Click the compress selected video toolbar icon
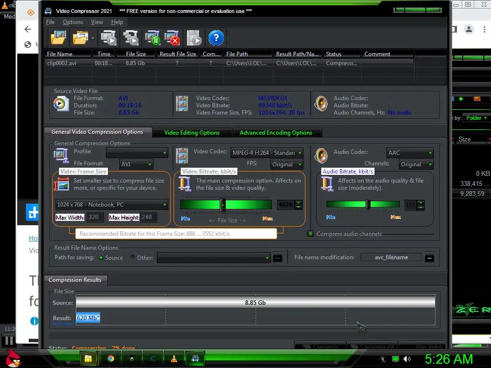This screenshot has height=368, width=491. point(109,38)
